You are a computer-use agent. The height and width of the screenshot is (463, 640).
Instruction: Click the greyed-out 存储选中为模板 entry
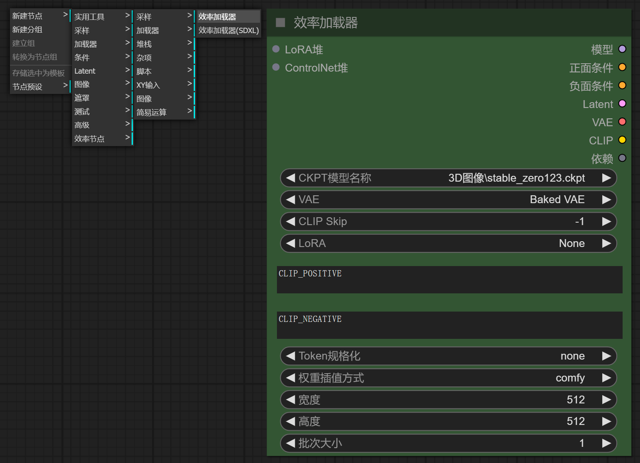(x=40, y=73)
